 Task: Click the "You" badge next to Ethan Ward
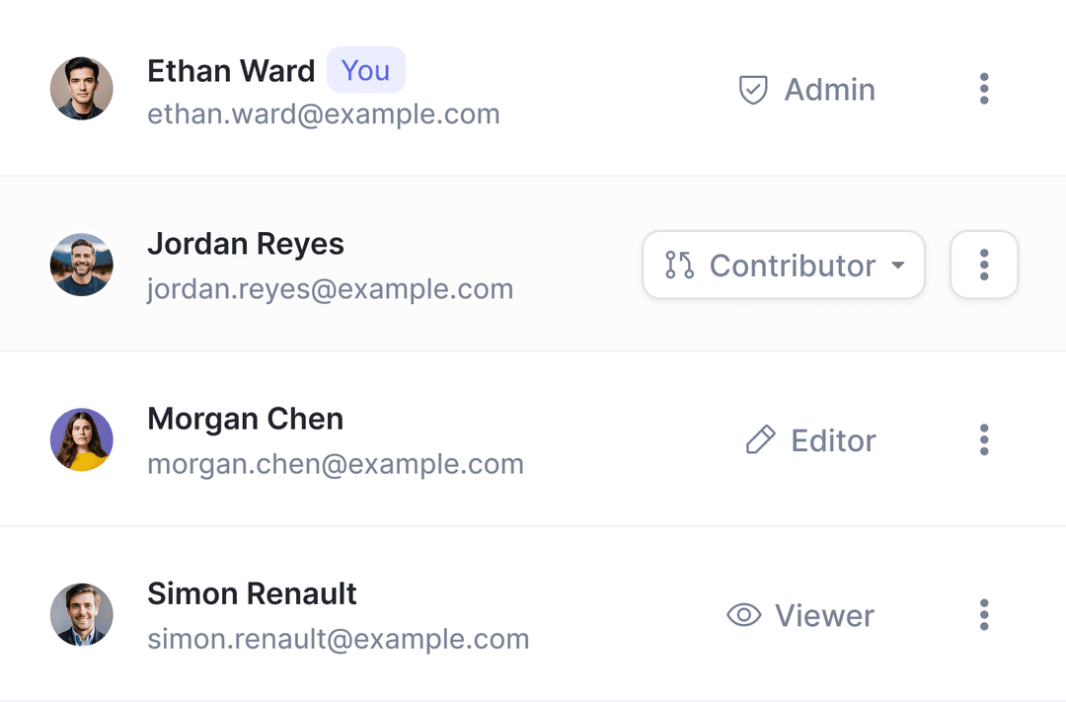(x=365, y=71)
